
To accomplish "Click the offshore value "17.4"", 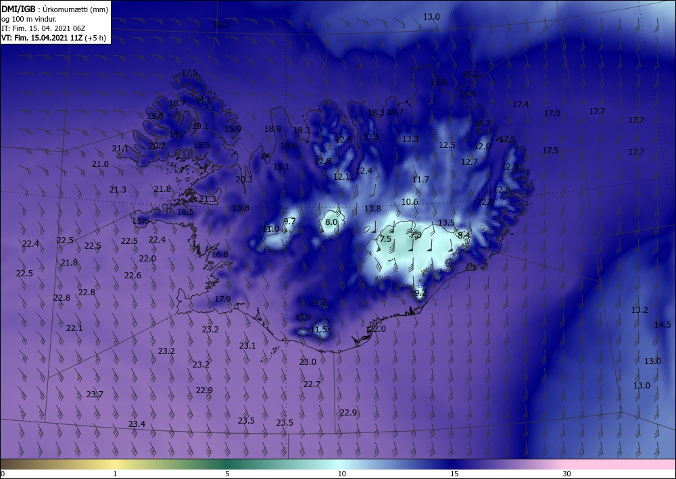I will click(521, 104).
